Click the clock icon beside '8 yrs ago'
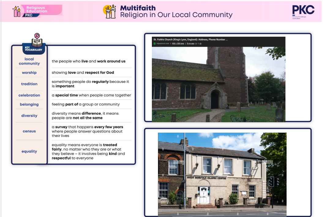Screen dimensions: 323x217 (x=196, y=44)
